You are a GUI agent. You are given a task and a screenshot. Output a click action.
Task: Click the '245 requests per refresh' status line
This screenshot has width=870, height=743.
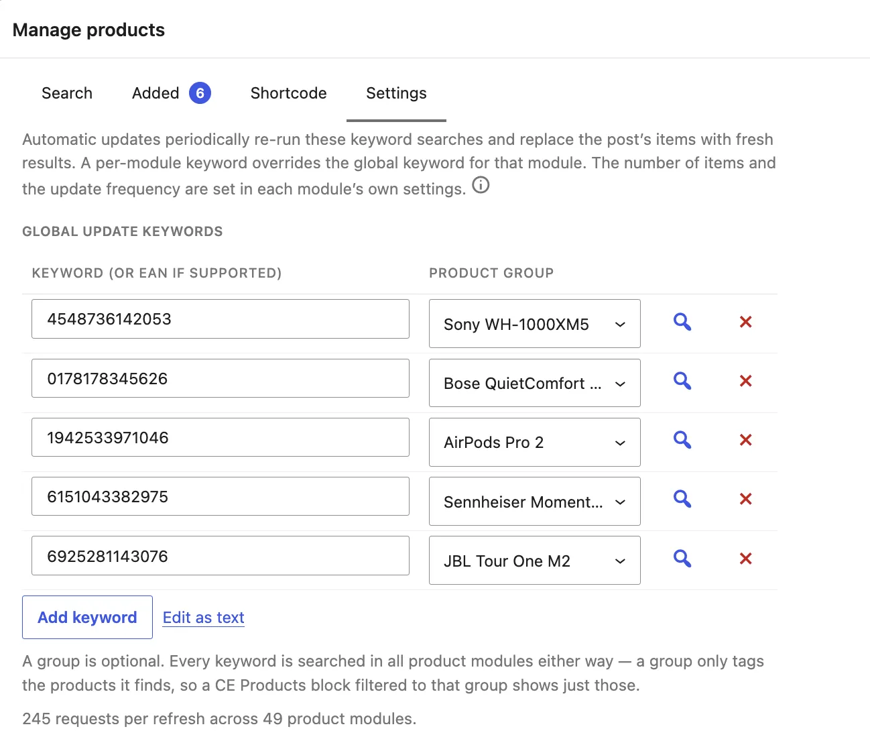(x=219, y=719)
